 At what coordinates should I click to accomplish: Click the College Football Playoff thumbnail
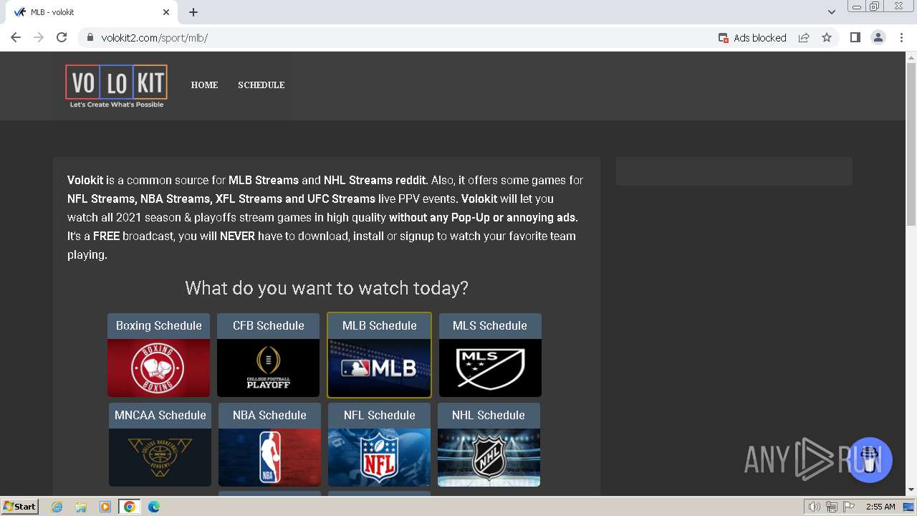click(x=269, y=368)
